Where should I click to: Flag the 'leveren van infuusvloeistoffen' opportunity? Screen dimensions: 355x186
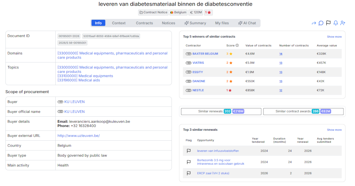click(x=188, y=151)
